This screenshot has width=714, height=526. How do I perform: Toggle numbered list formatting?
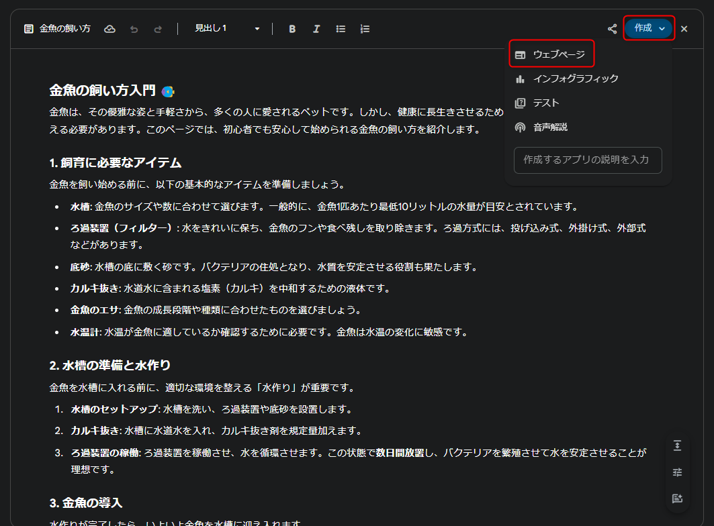tap(365, 29)
